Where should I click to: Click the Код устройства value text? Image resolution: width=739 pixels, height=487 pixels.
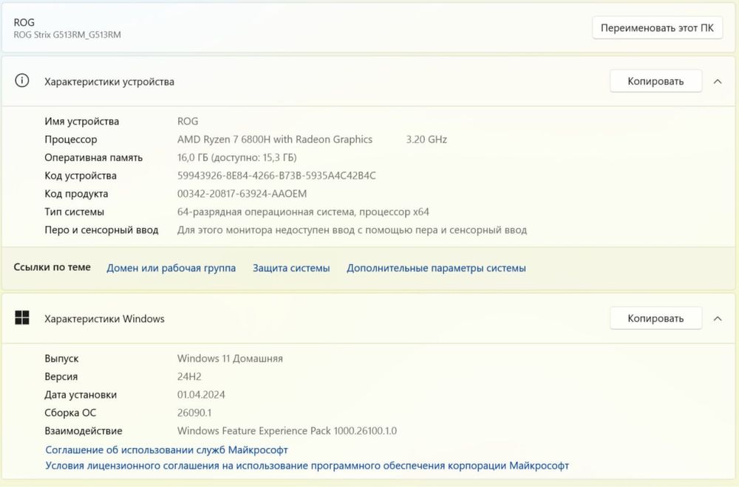(276, 176)
